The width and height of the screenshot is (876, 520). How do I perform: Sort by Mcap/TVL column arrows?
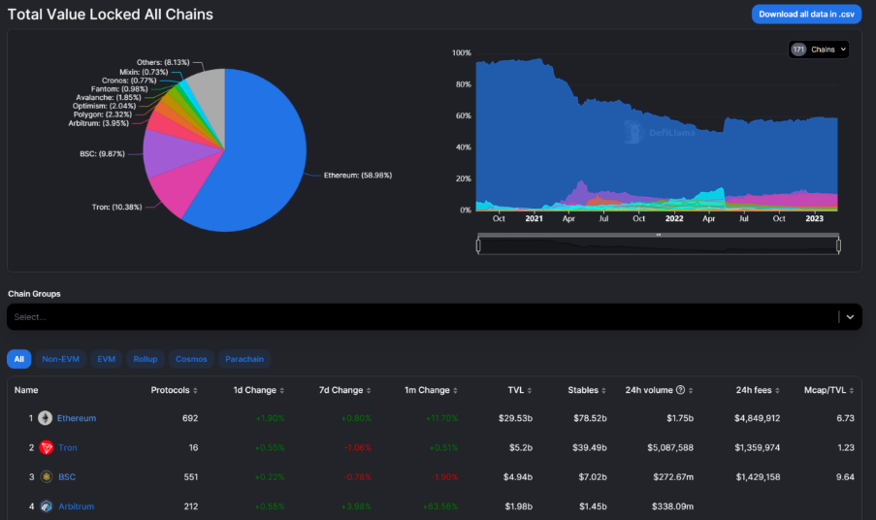click(x=852, y=390)
